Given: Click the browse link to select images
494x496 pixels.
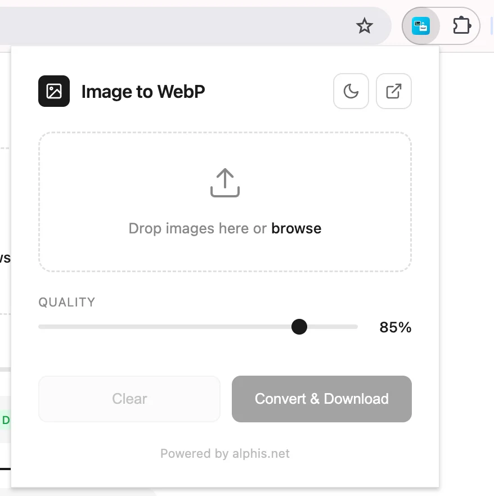Looking at the screenshot, I should click(296, 228).
